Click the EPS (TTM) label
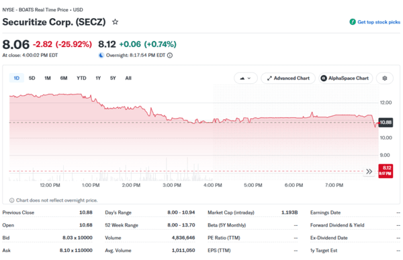 click(219, 250)
